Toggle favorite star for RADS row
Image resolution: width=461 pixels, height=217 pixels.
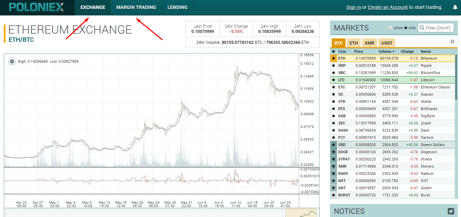[333, 173]
